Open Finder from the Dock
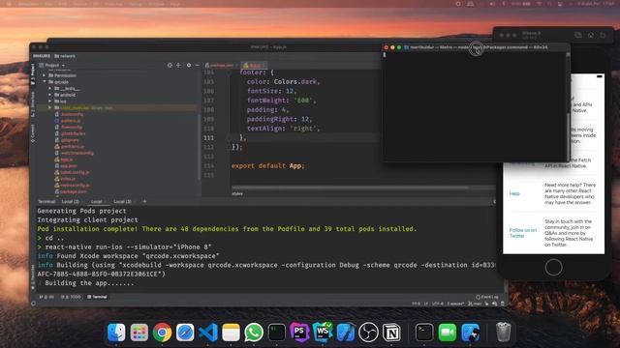Image resolution: width=620 pixels, height=348 pixels. [x=116, y=333]
